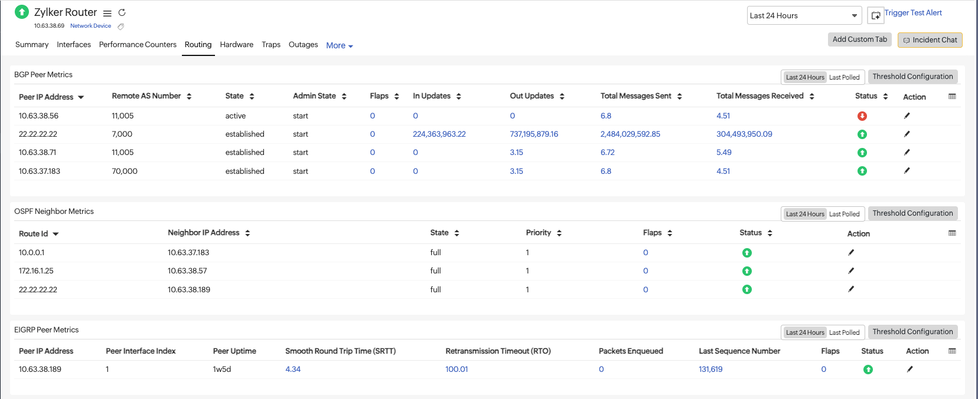
Task: Open the Last 24 Hours time range dropdown
Action: [804, 16]
